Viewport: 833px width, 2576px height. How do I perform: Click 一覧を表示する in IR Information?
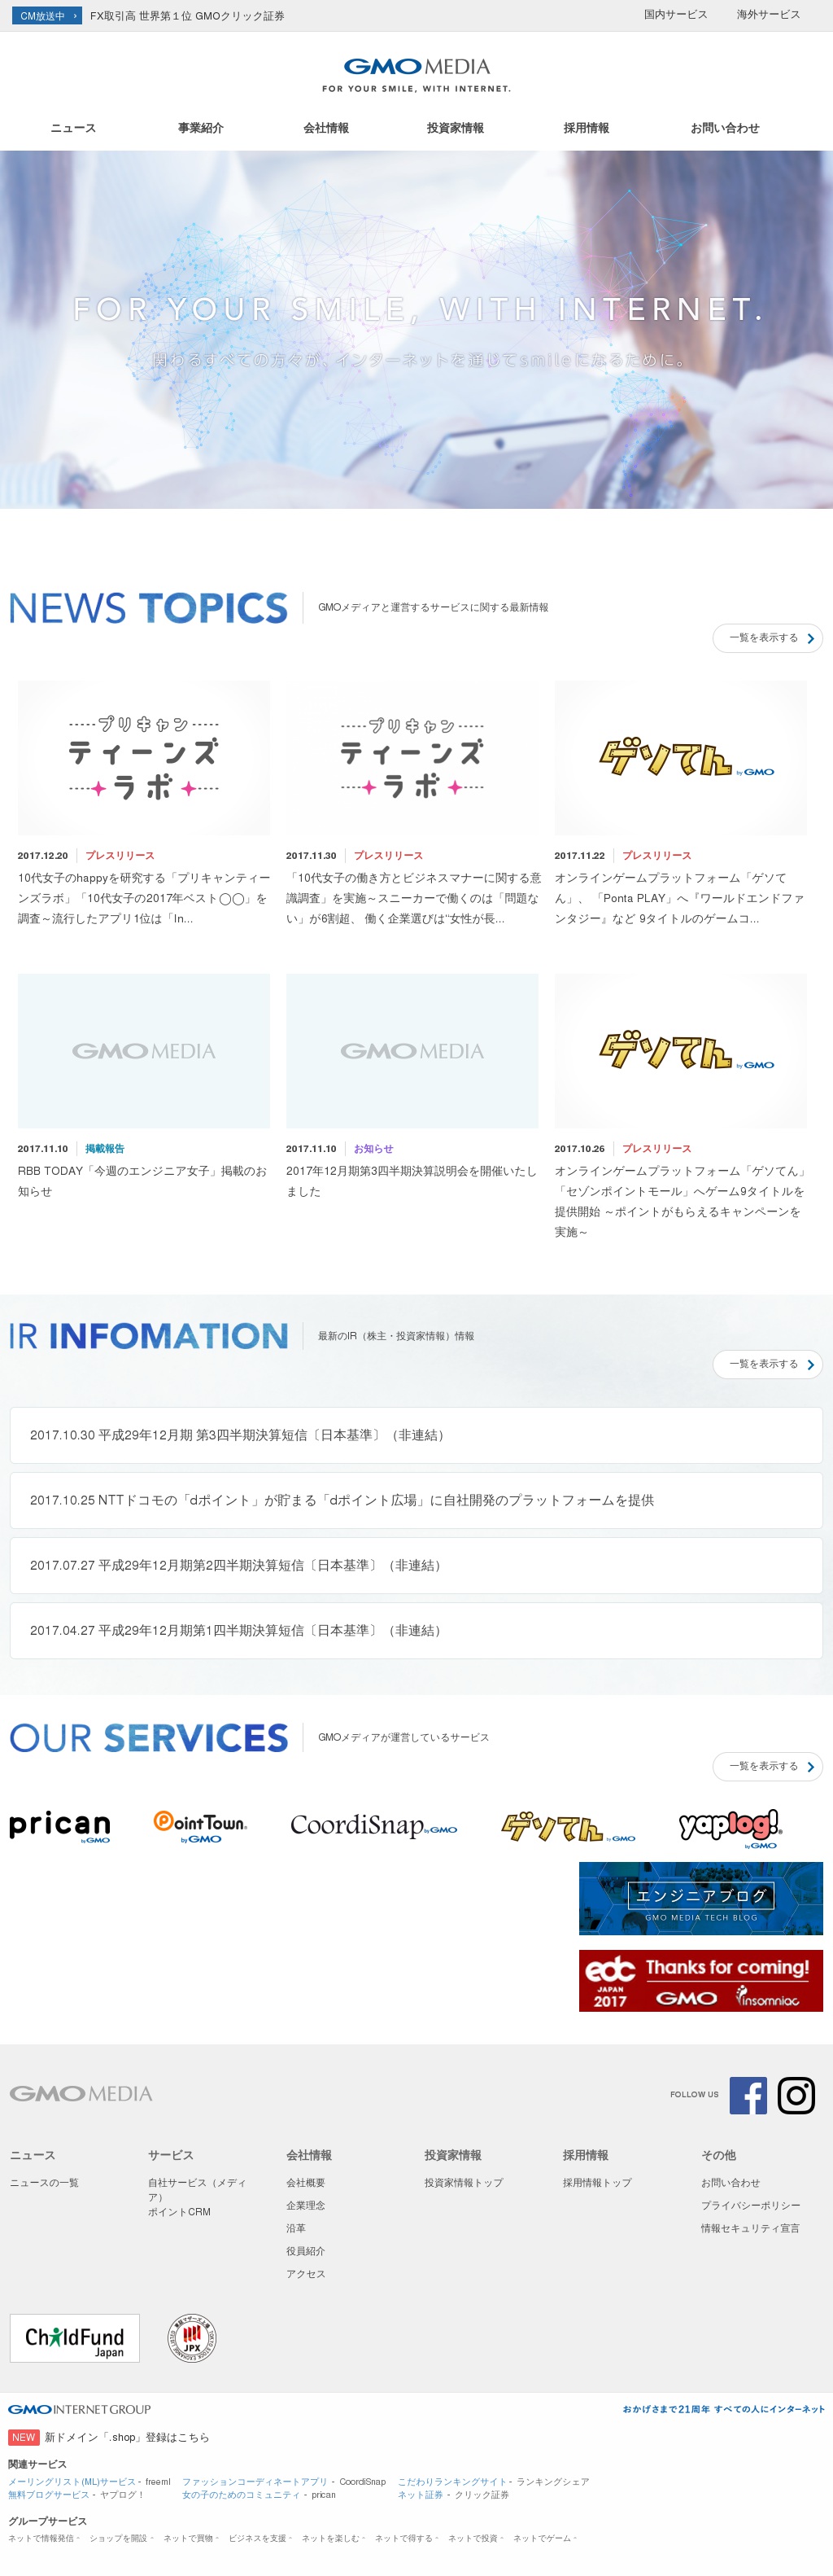pos(767,1364)
